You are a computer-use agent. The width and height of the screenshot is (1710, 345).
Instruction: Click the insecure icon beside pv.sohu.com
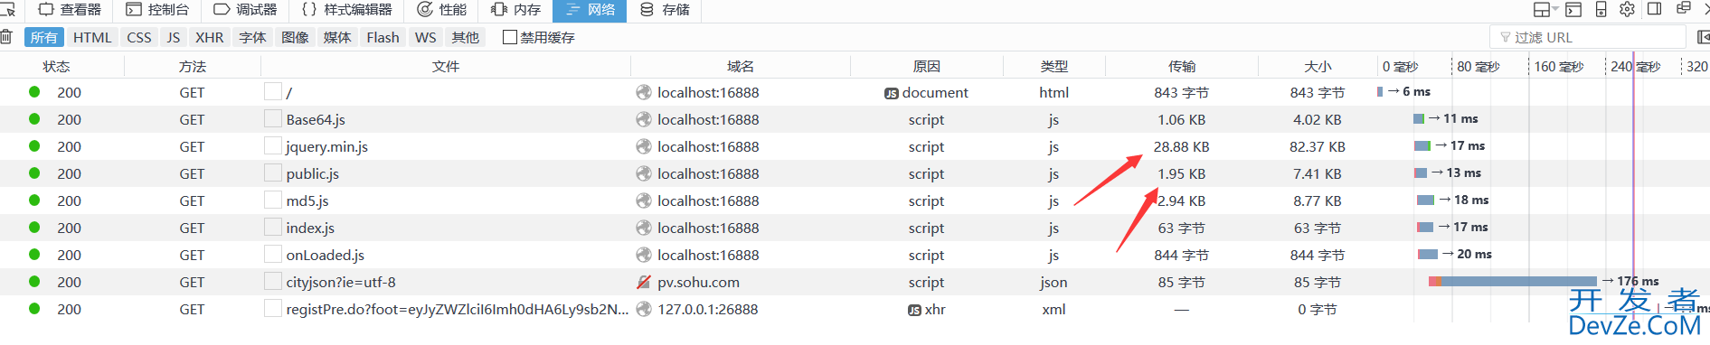644,282
